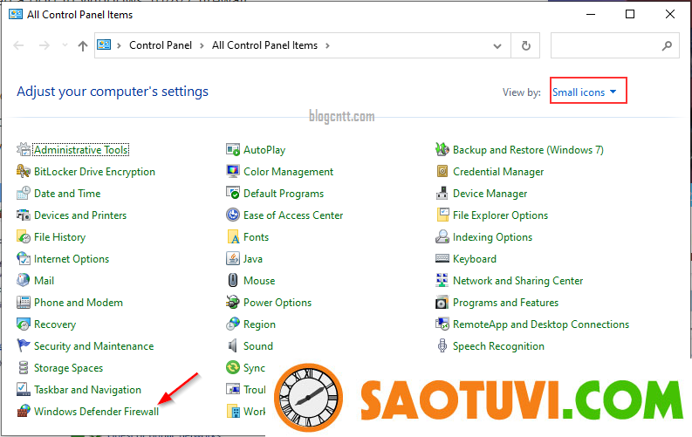Click the Color Management monitor icon
The width and height of the screenshot is (692, 437).
pos(233,172)
